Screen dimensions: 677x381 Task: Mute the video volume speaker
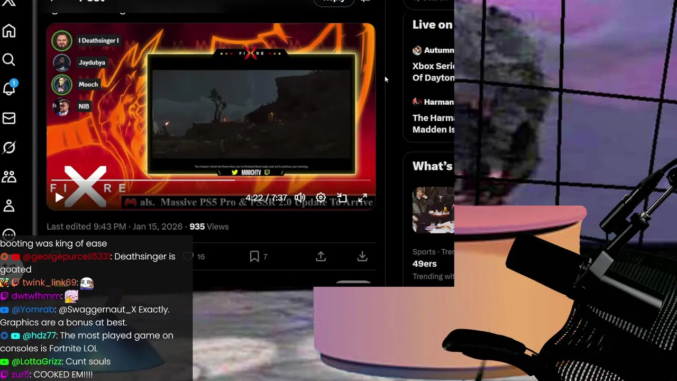[x=300, y=198]
